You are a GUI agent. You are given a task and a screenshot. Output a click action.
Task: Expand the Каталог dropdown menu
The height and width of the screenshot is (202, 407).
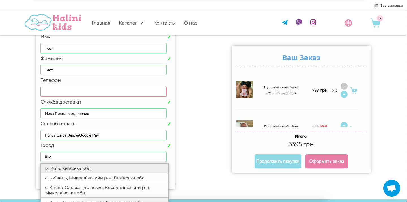coord(131,23)
